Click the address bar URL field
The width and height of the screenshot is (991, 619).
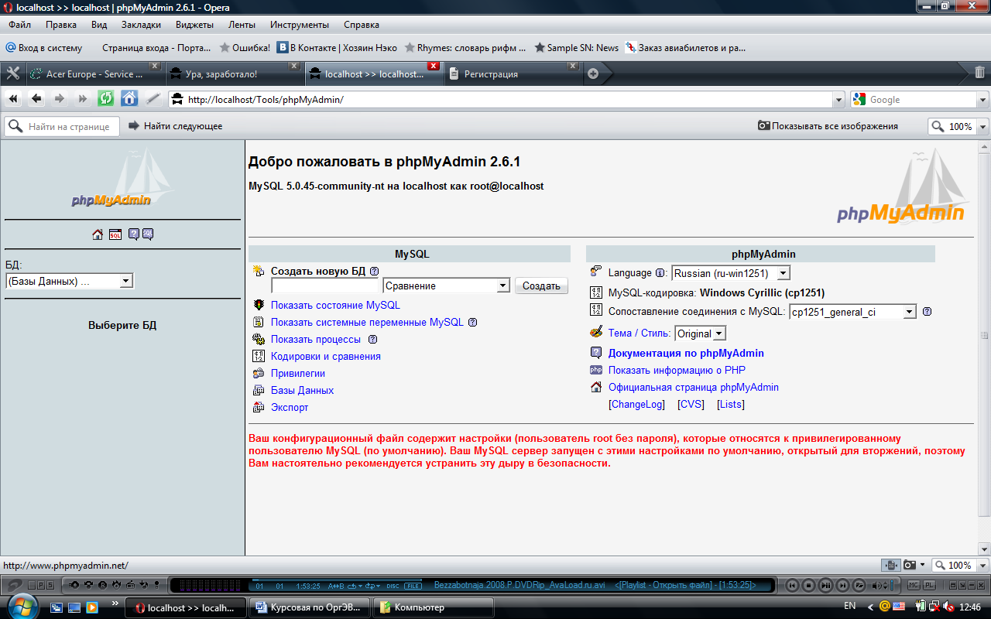click(x=507, y=99)
